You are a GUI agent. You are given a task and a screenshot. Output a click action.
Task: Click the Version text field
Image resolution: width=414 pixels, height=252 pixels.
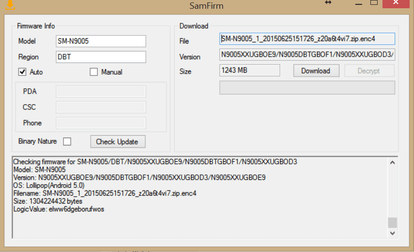pos(307,55)
